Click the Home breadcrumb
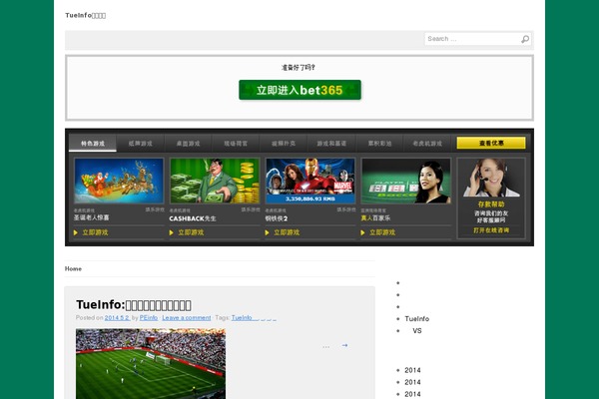Screen dimensions: 599x399 click(x=73, y=268)
